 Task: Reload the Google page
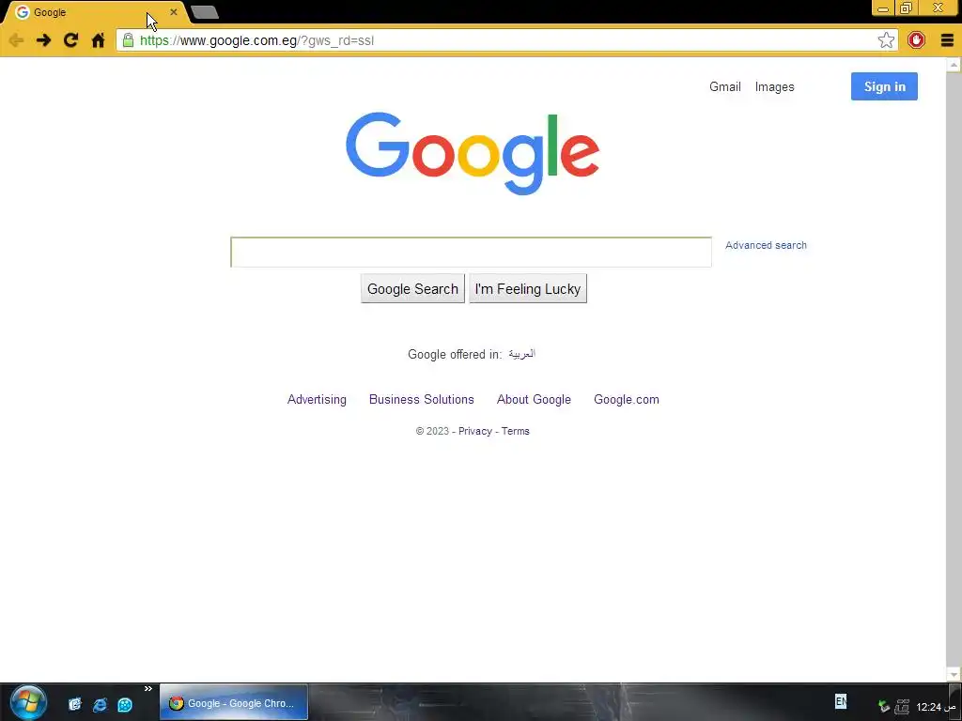pos(70,40)
